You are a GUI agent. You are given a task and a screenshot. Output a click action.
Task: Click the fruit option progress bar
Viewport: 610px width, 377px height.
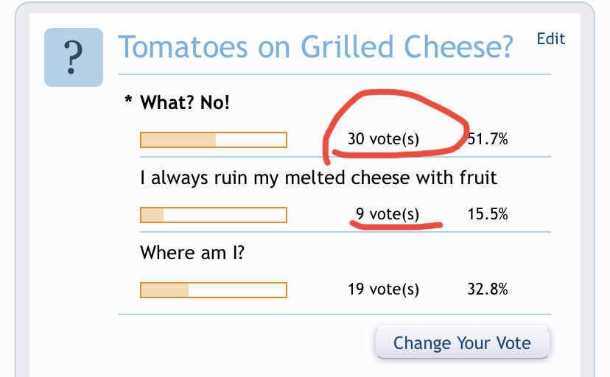214,215
